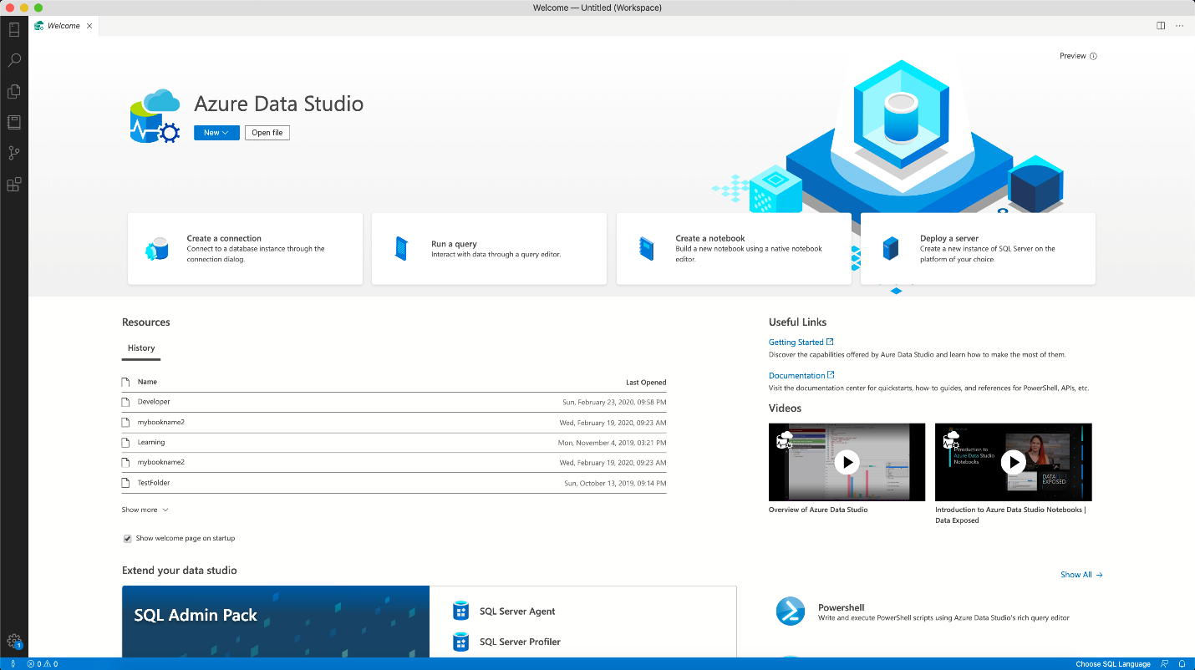Enable Show welcome page on startup

click(x=127, y=538)
